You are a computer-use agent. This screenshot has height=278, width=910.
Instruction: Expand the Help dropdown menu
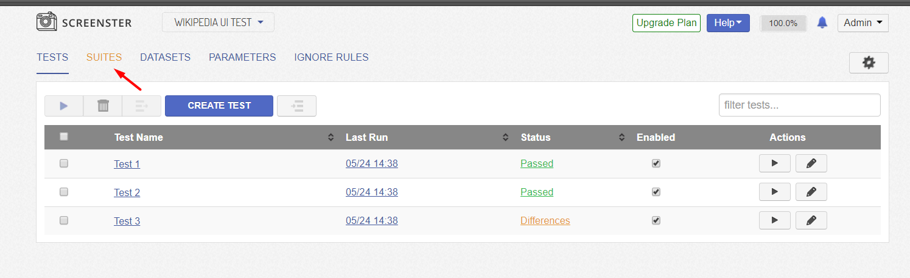pos(728,23)
